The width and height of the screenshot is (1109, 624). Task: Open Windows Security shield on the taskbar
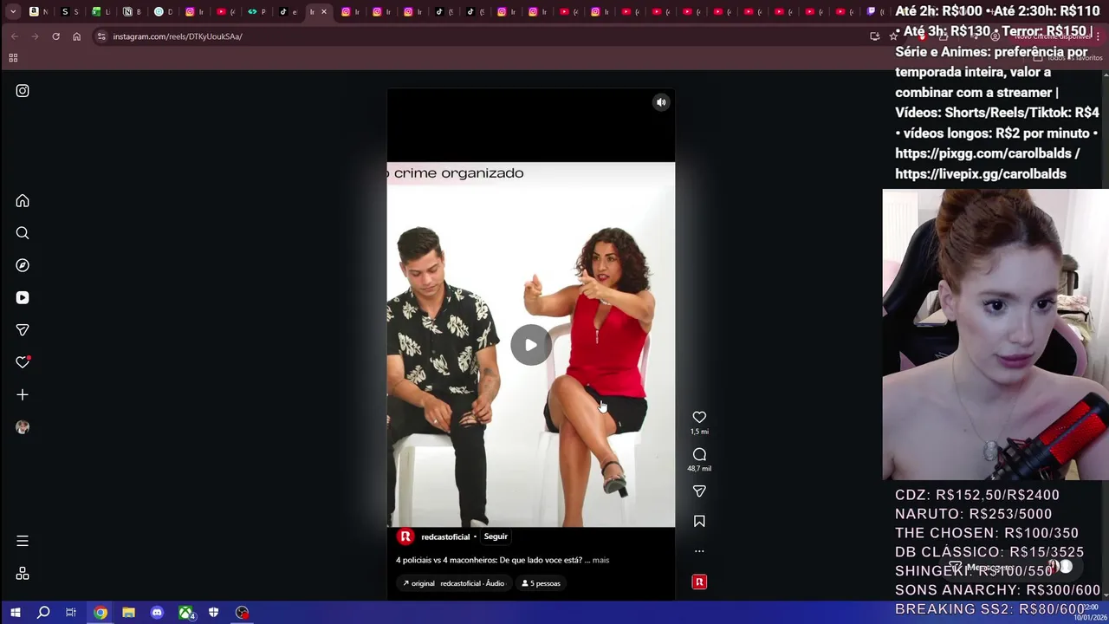pos(213,613)
